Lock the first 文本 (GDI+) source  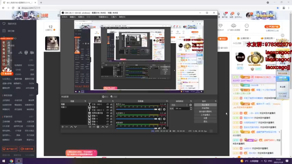(111, 104)
